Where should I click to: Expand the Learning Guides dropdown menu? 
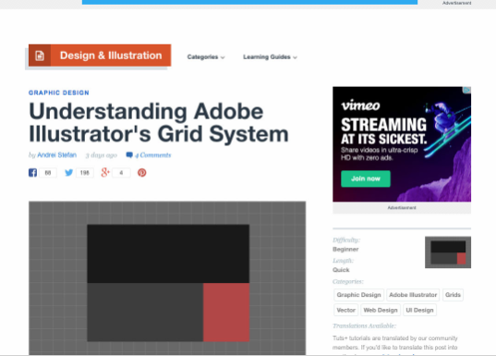pyautogui.click(x=270, y=57)
